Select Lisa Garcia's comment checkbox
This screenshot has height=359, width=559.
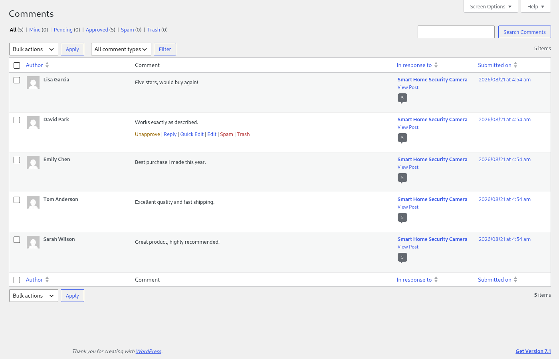(17, 80)
